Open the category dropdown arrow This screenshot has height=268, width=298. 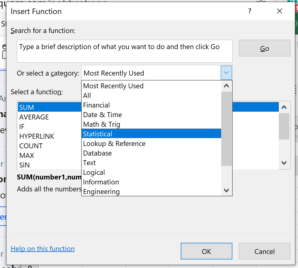click(226, 73)
